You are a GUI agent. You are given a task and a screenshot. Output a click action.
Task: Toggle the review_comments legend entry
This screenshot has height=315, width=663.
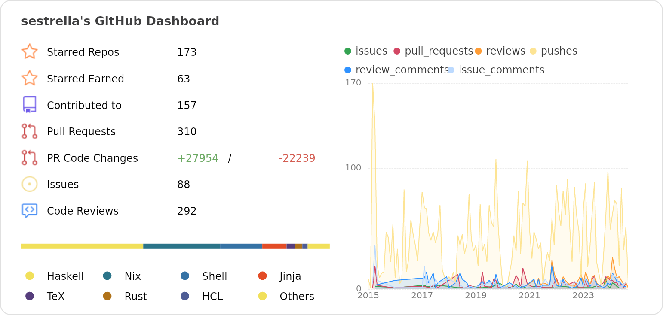(x=396, y=70)
